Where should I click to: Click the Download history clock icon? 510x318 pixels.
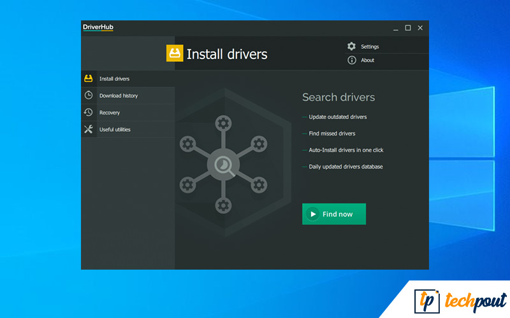tap(89, 95)
